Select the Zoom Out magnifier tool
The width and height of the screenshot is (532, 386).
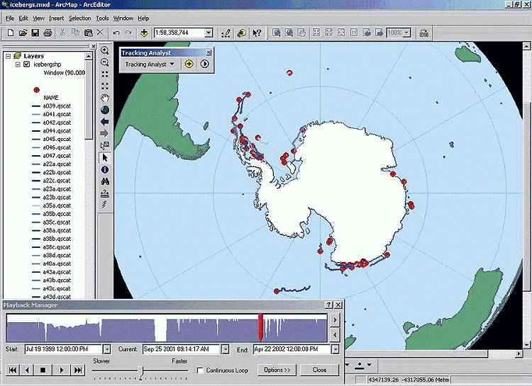click(105, 62)
